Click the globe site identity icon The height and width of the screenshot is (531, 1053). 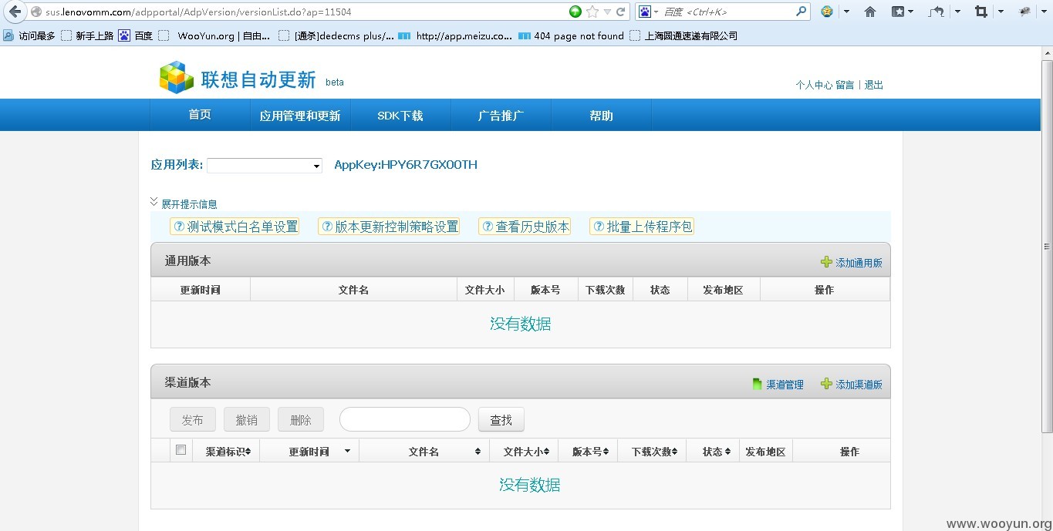(x=35, y=12)
